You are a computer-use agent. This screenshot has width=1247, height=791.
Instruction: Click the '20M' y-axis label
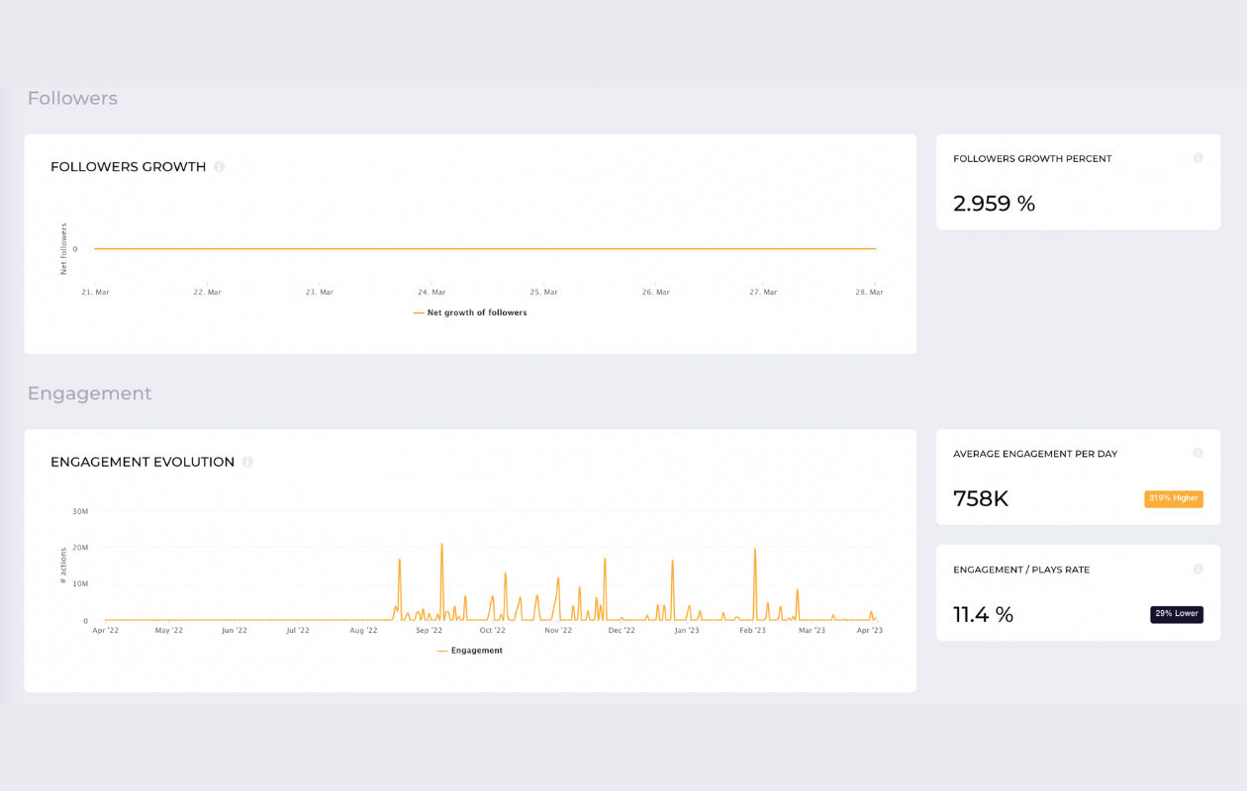pyautogui.click(x=80, y=548)
